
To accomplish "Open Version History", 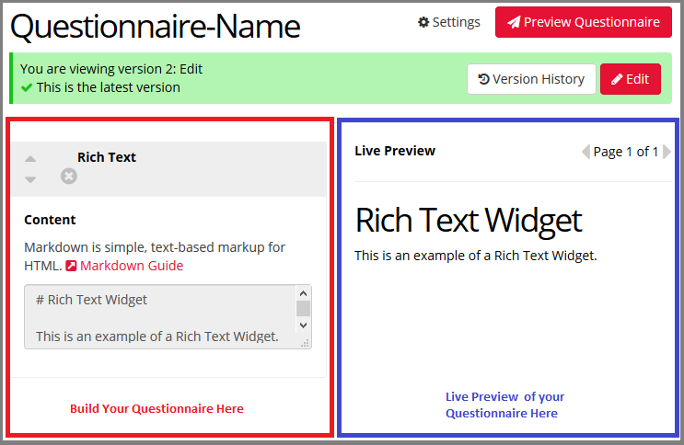I will click(531, 79).
